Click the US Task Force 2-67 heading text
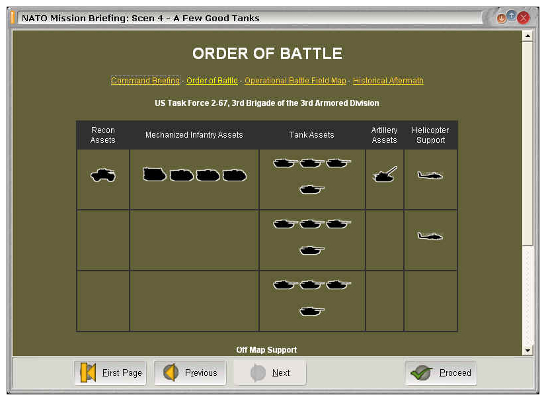 click(267, 103)
